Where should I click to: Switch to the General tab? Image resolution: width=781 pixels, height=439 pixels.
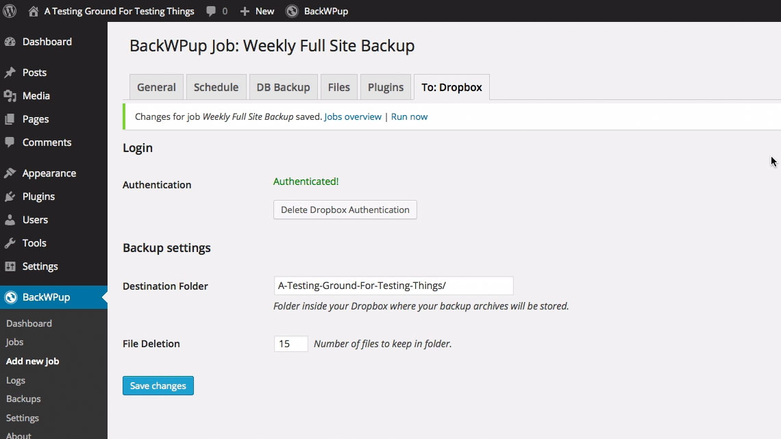(x=156, y=87)
